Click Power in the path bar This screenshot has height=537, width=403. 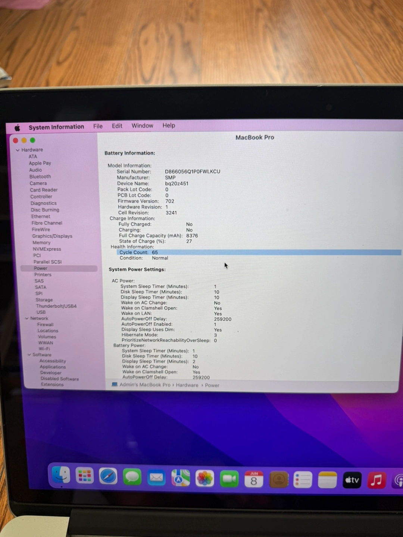(x=212, y=385)
